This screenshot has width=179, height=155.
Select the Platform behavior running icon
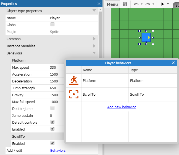pos(73,81)
